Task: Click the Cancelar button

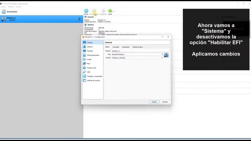Action: coord(165,102)
